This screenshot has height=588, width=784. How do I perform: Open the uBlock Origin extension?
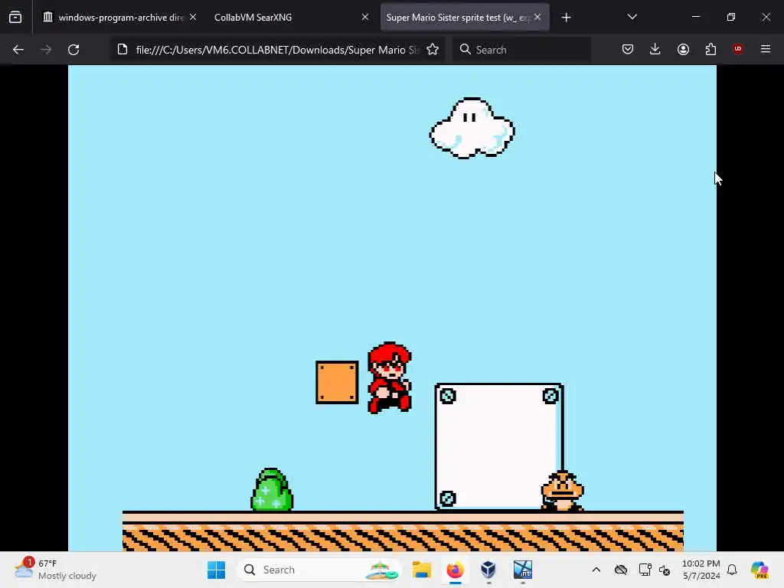[x=737, y=49]
